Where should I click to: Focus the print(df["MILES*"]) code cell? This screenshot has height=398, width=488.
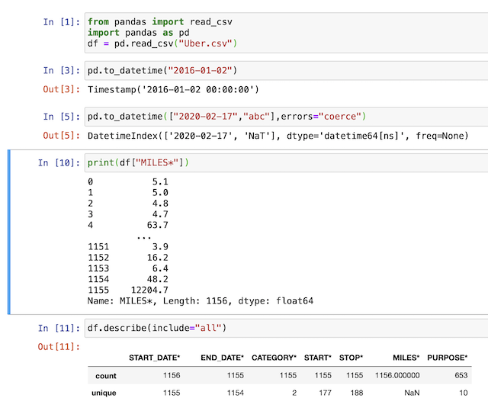click(287, 162)
